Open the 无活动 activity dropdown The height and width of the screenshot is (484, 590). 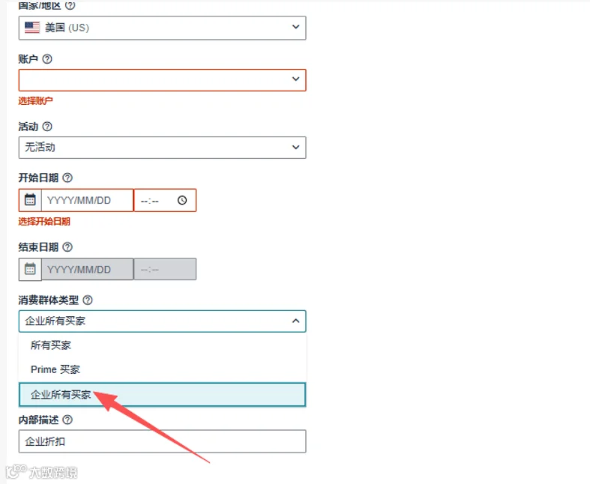click(162, 148)
